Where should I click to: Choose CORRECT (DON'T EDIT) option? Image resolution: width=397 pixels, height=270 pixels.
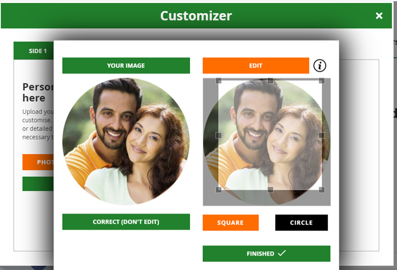tap(126, 222)
